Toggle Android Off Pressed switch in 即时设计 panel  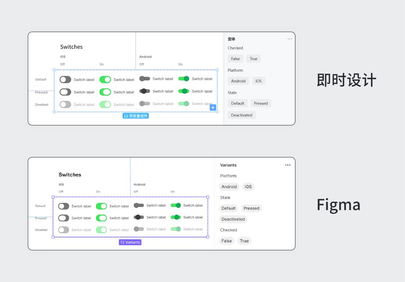[x=145, y=91]
